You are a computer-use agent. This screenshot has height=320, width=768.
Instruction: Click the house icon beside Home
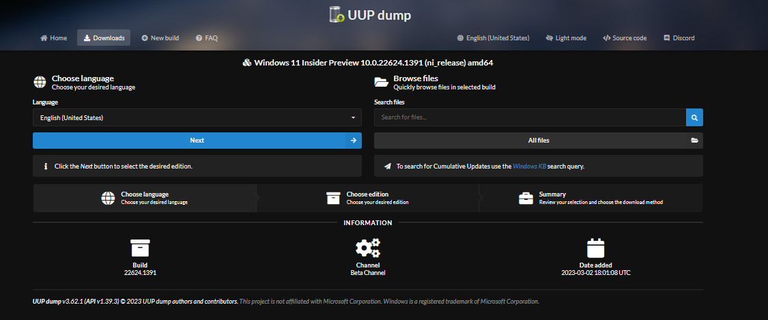pyautogui.click(x=44, y=38)
